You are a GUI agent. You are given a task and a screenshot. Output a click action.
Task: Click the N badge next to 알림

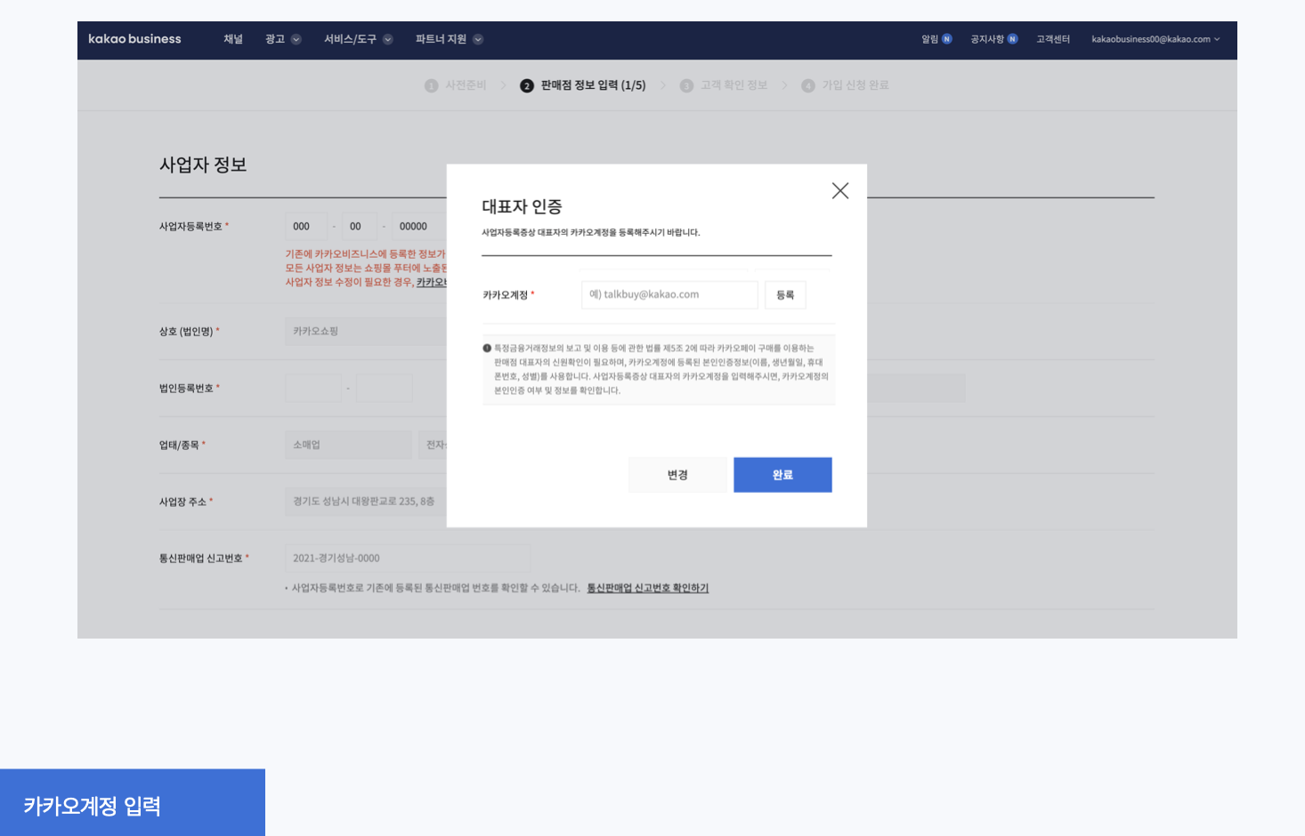click(947, 39)
